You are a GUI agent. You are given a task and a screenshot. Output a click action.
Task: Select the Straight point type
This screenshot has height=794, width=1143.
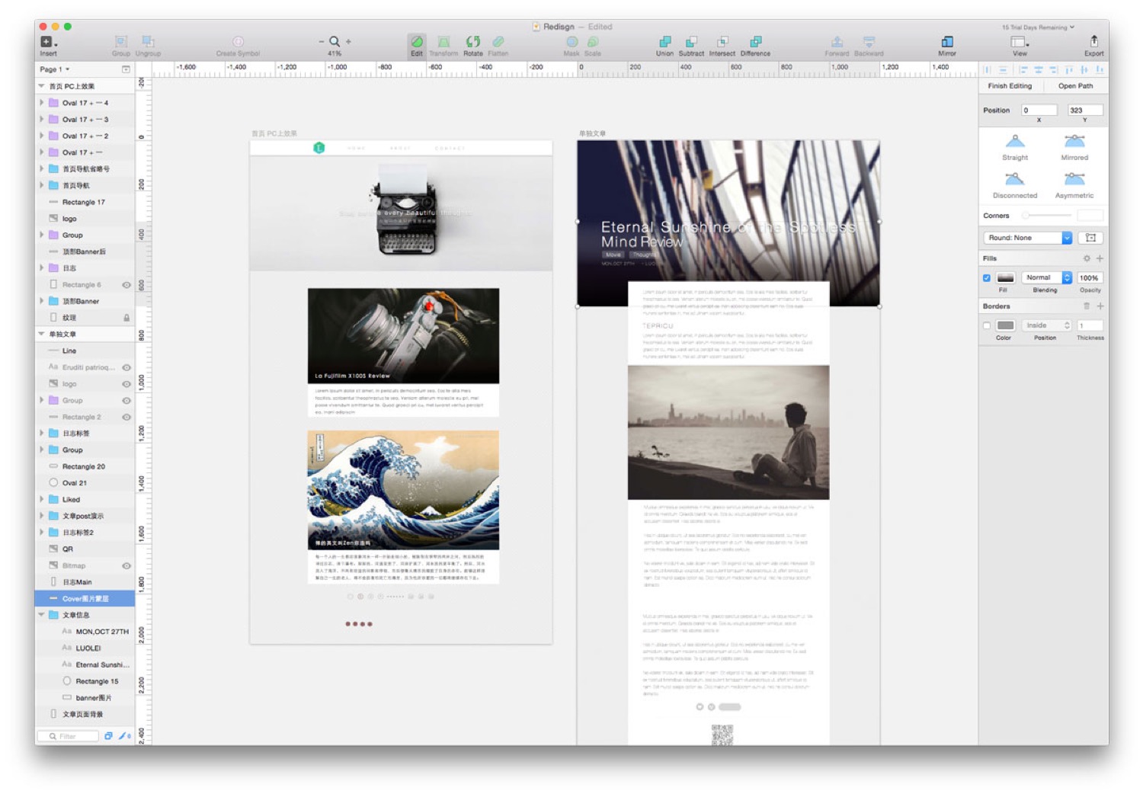pyautogui.click(x=1015, y=142)
